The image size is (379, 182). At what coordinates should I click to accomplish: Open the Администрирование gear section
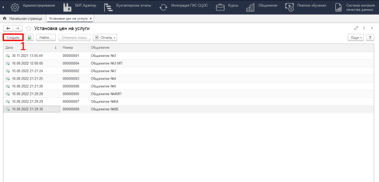coord(15,7)
